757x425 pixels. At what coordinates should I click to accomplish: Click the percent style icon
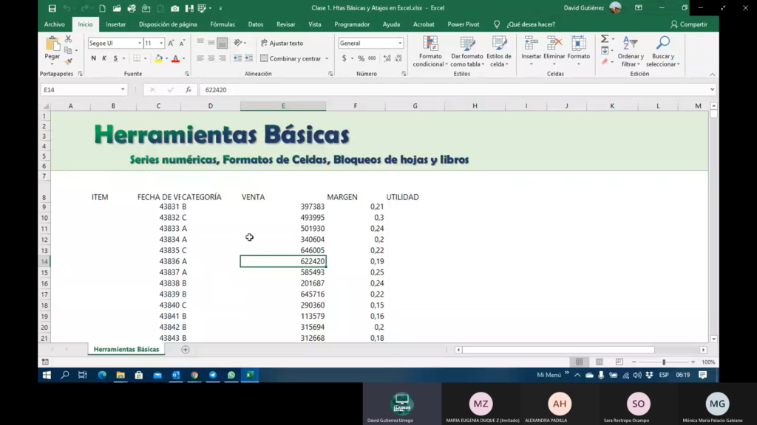[361, 58]
